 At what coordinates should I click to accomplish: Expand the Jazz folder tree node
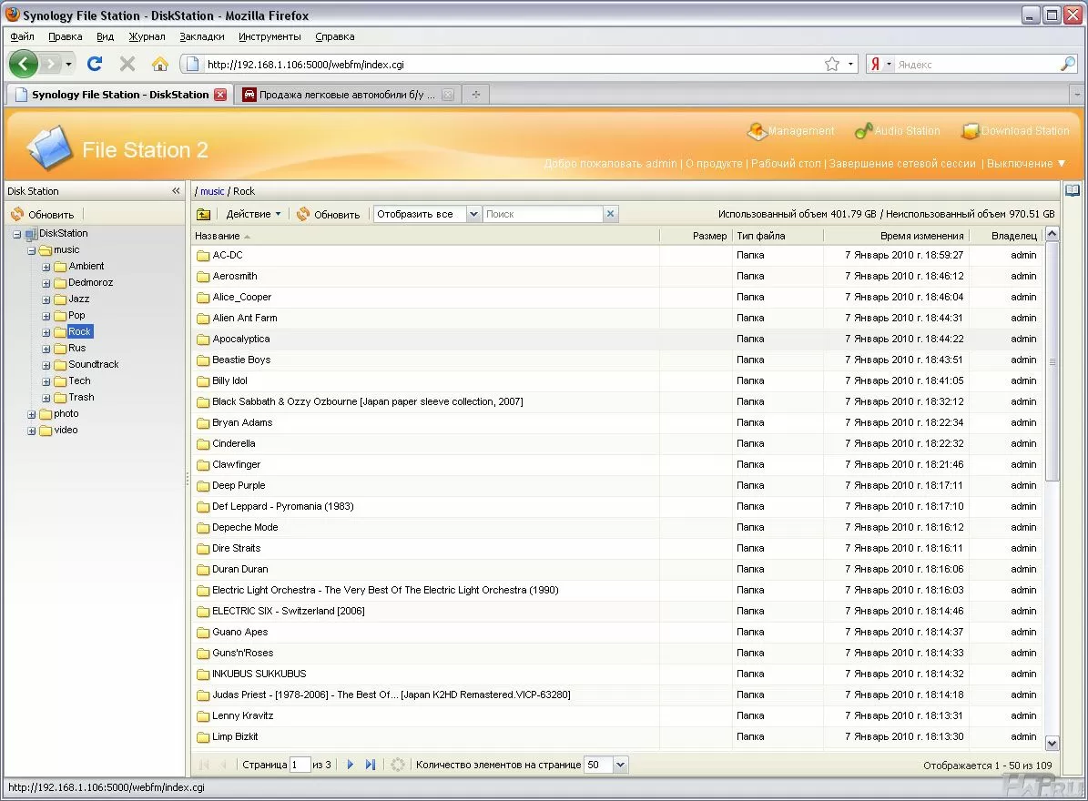coord(46,299)
